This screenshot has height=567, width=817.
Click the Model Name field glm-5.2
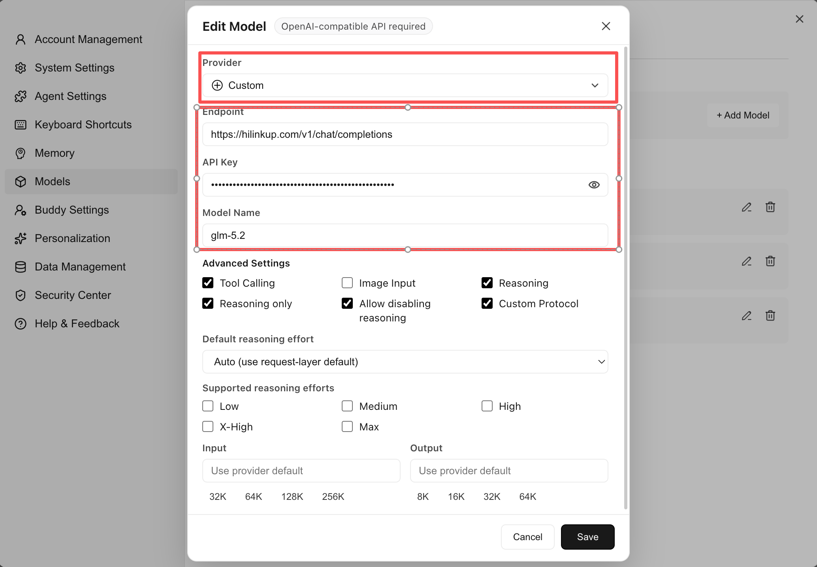405,235
